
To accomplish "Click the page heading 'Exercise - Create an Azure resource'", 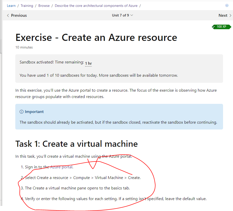I will point(96,38).
